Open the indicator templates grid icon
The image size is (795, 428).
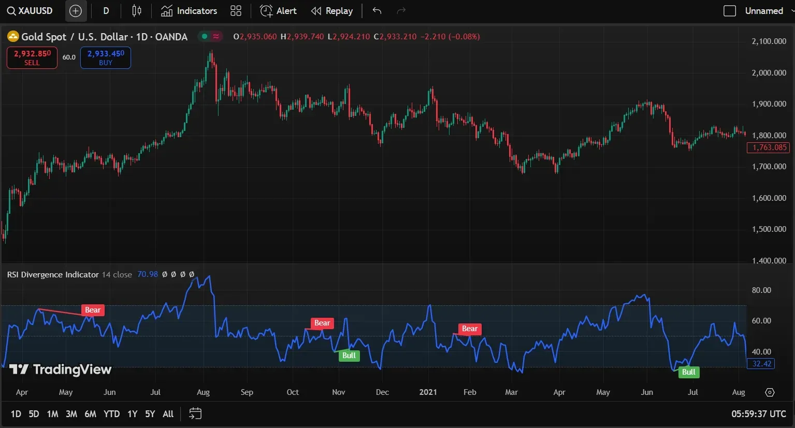[236, 11]
